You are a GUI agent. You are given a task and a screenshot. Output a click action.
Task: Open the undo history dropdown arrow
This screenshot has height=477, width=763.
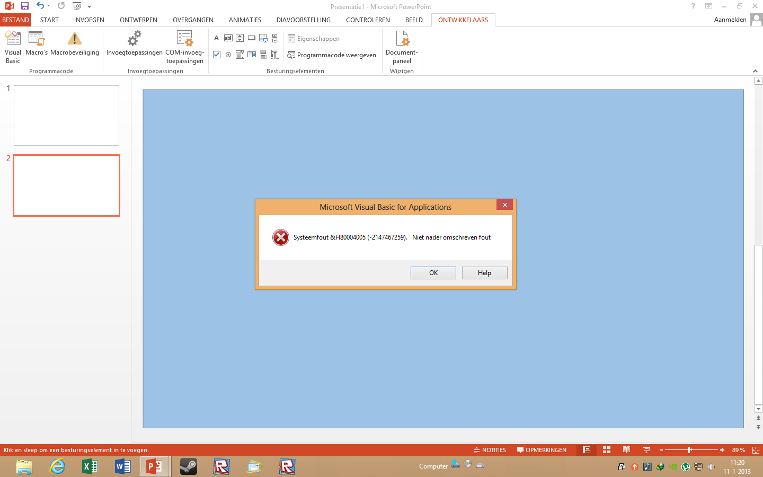(x=48, y=6)
